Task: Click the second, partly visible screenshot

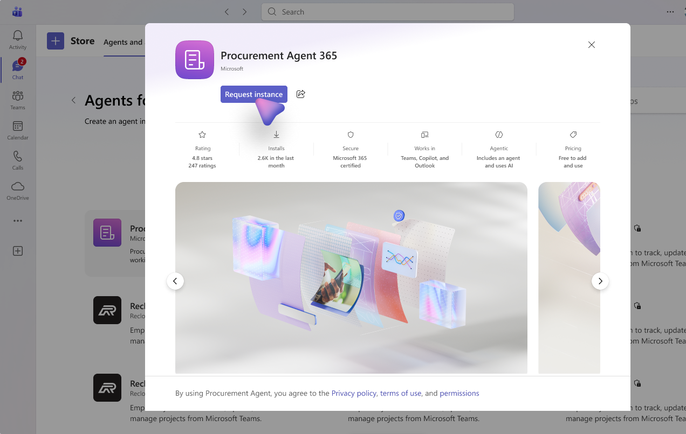Action: tap(569, 278)
